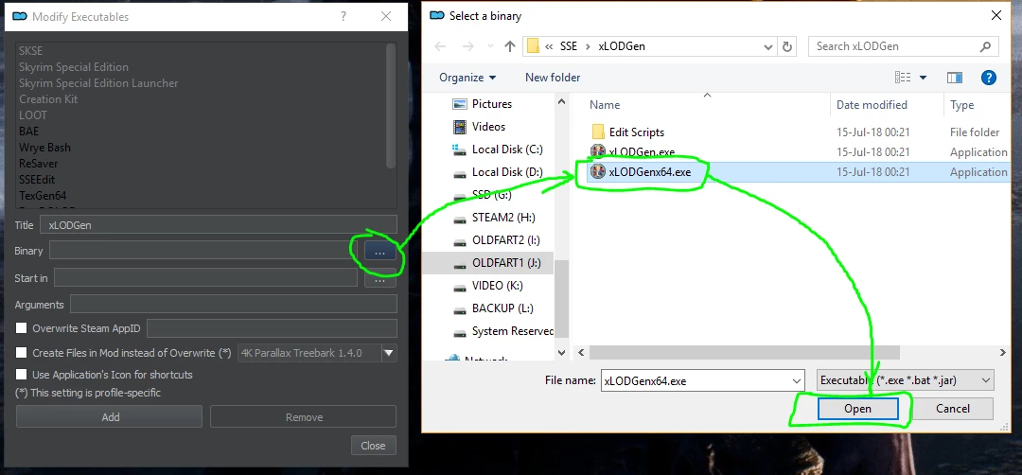Viewport: 1022px width, 475px height.
Task: Open the Edit Scripts folder
Action: coord(636,132)
